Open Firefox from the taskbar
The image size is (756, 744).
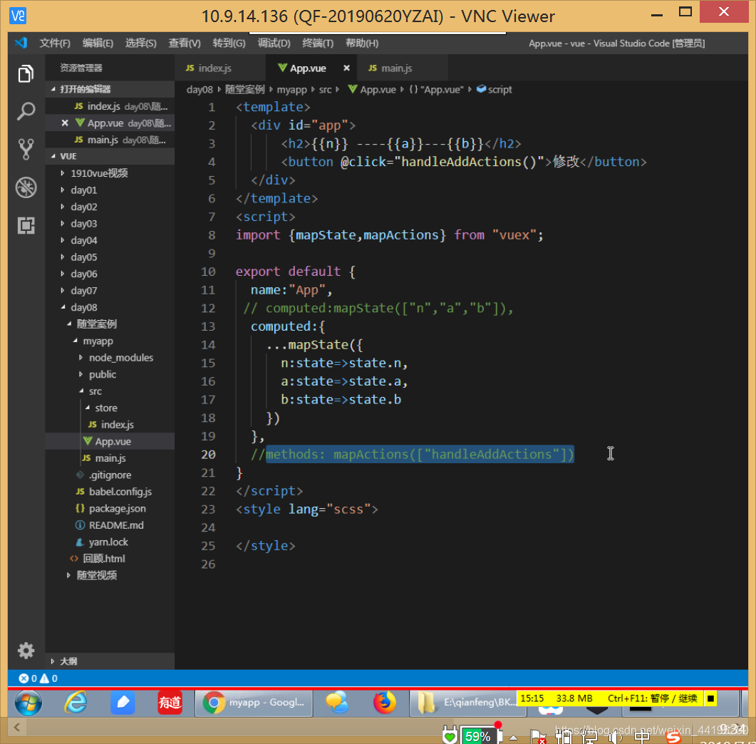(x=384, y=703)
